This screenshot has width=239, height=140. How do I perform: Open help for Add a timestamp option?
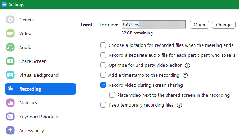click(185, 75)
